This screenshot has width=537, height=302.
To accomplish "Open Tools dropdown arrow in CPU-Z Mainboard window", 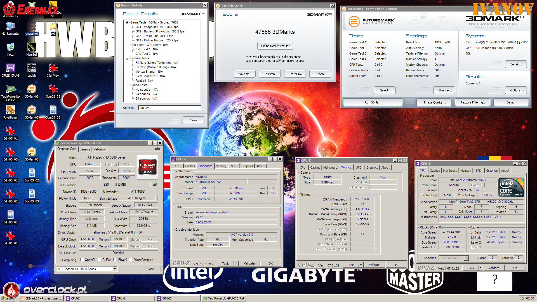I will (x=236, y=263).
